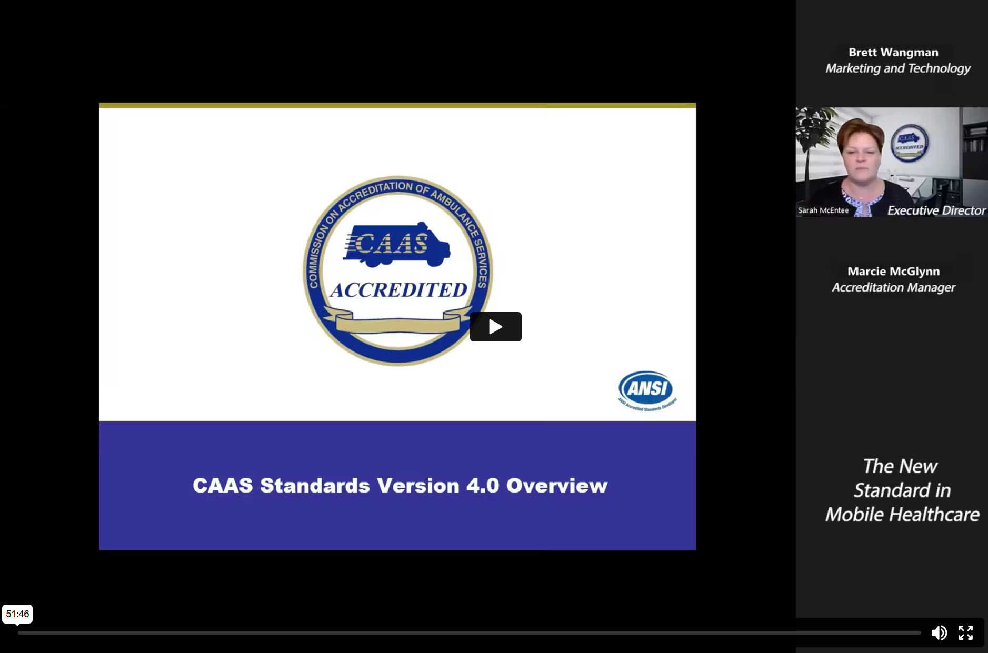Select the Executive Director caption

[x=936, y=210]
